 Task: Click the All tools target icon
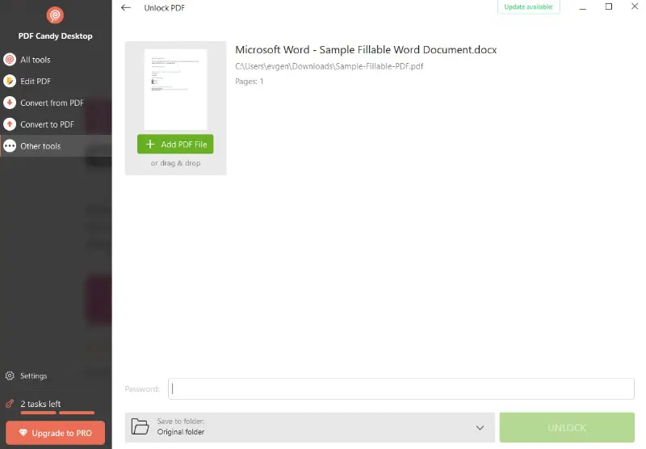(10, 60)
